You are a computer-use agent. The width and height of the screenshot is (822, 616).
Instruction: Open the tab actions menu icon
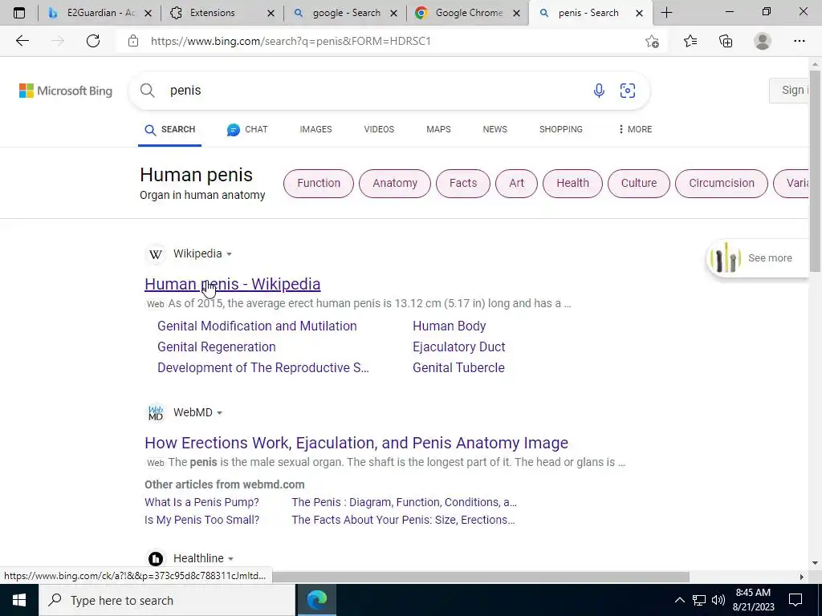click(x=19, y=13)
